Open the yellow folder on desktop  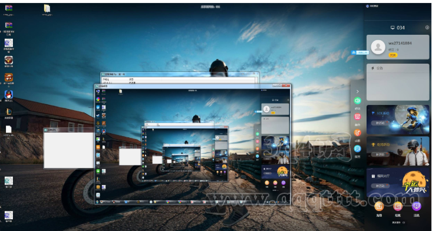click(47, 8)
